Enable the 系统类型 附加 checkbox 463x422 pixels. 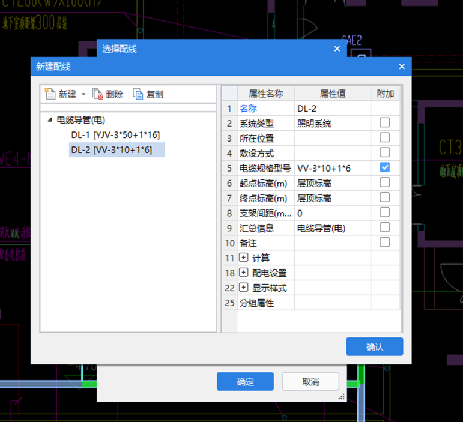[385, 123]
